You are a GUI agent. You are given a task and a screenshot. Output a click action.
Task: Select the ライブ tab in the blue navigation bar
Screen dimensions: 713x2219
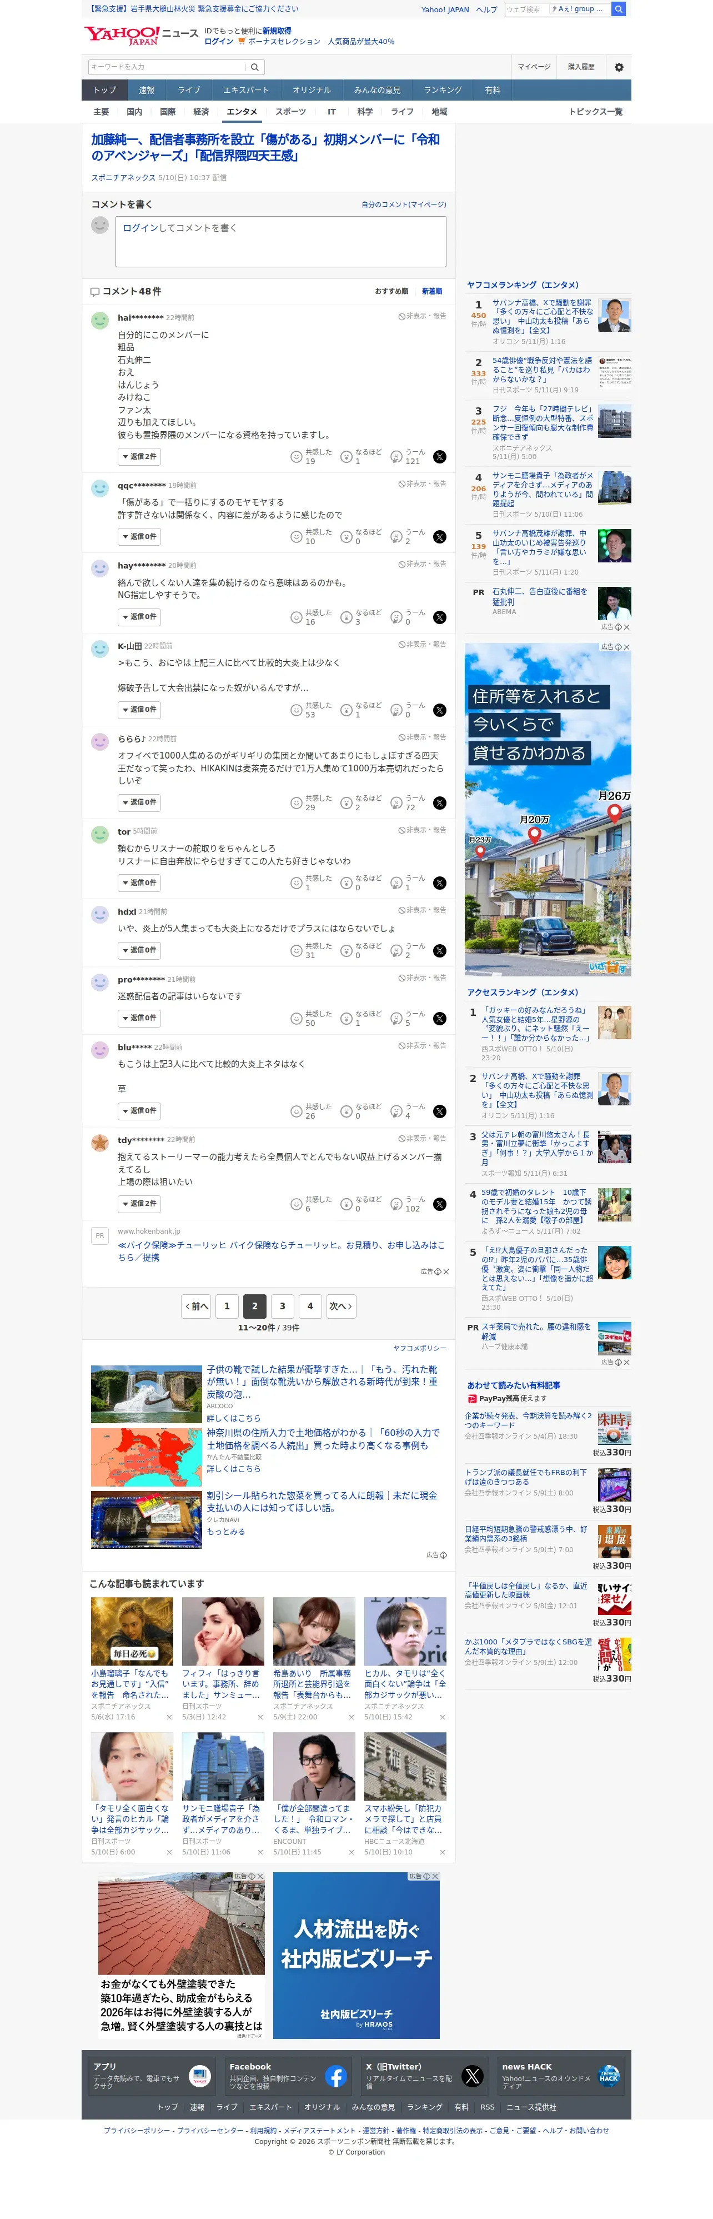tap(189, 91)
